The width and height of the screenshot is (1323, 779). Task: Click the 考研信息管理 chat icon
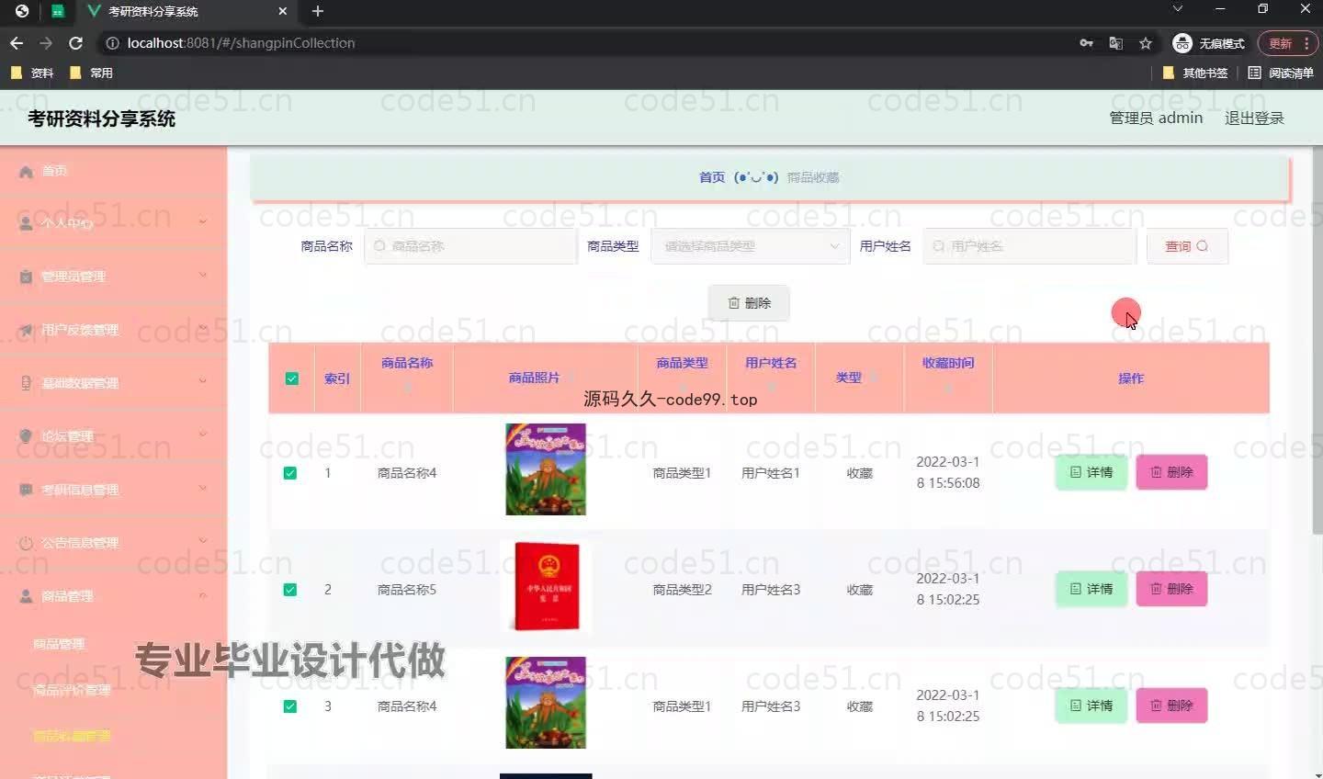(x=26, y=490)
